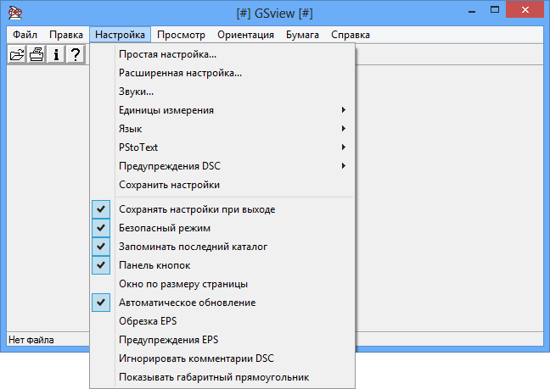Uncheck Сохранять настройки при выходе
The width and height of the screenshot is (550, 389).
[197, 209]
